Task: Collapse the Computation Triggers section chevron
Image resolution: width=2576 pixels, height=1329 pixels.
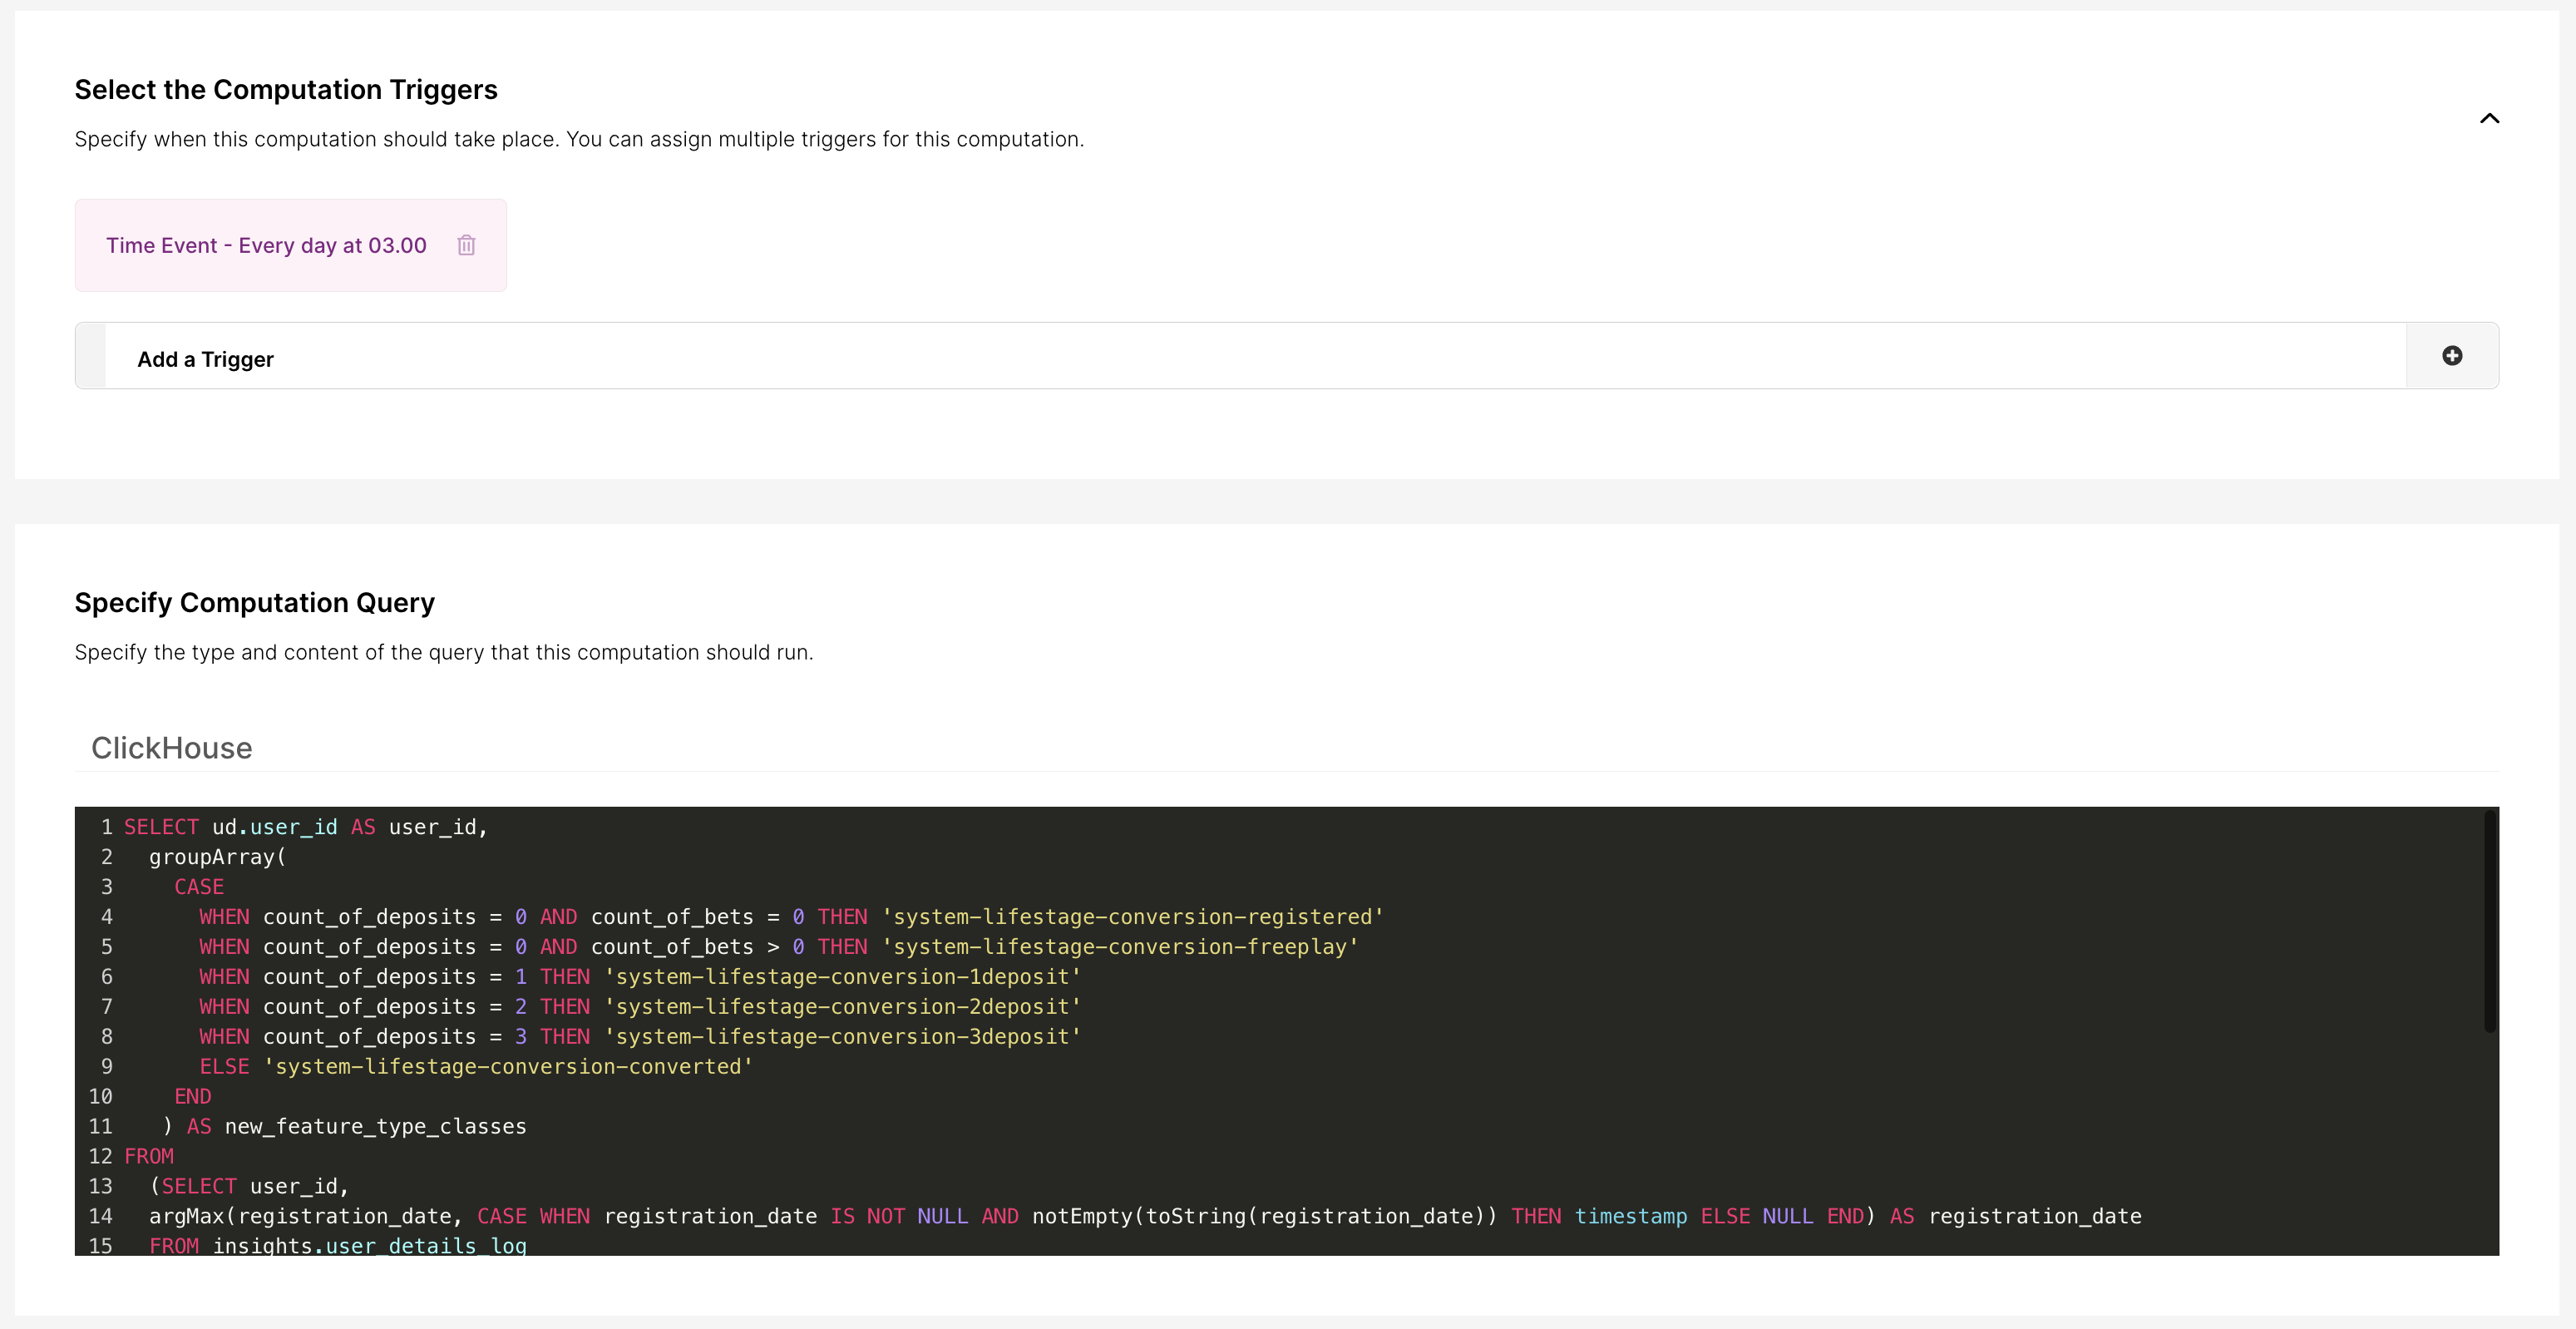Action: pos(2489,118)
